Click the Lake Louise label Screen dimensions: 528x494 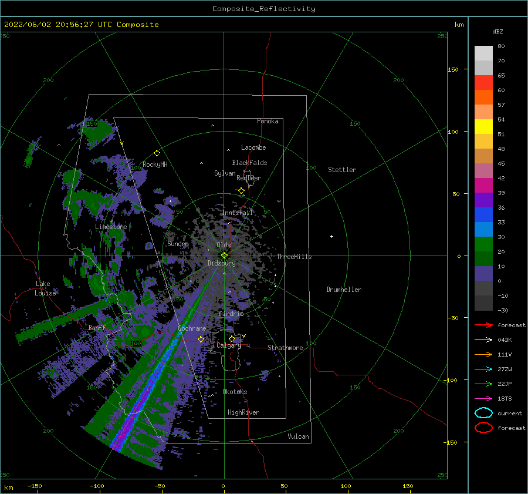(45, 288)
